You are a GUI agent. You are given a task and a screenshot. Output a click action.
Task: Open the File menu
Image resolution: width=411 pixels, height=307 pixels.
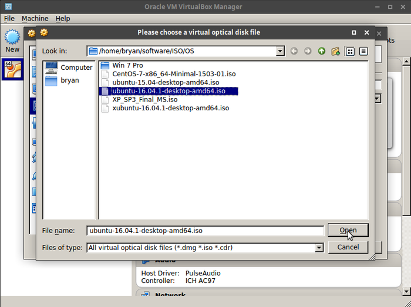click(9, 19)
